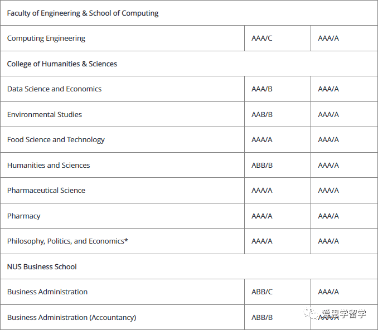Click the AAA/C grade for Computing Engineering
The image size is (378, 330).
[262, 38]
